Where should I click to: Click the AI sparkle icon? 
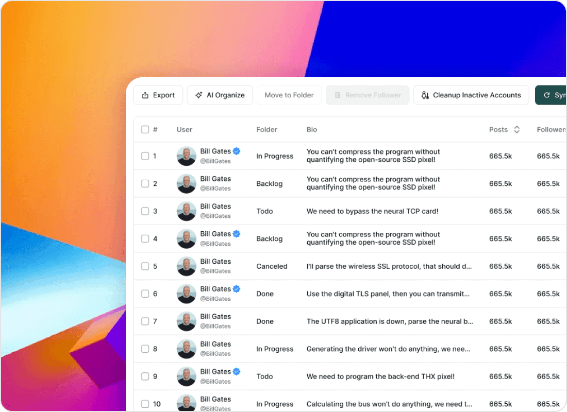click(198, 95)
